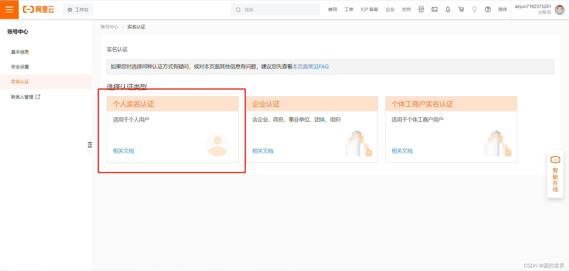Viewport: 569px width, 271px height.
Task: Open the 工作台 workbench button
Action: (78, 9)
